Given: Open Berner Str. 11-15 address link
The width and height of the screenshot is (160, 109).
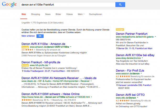Looking at the screenshot, I should click(x=135, y=48).
